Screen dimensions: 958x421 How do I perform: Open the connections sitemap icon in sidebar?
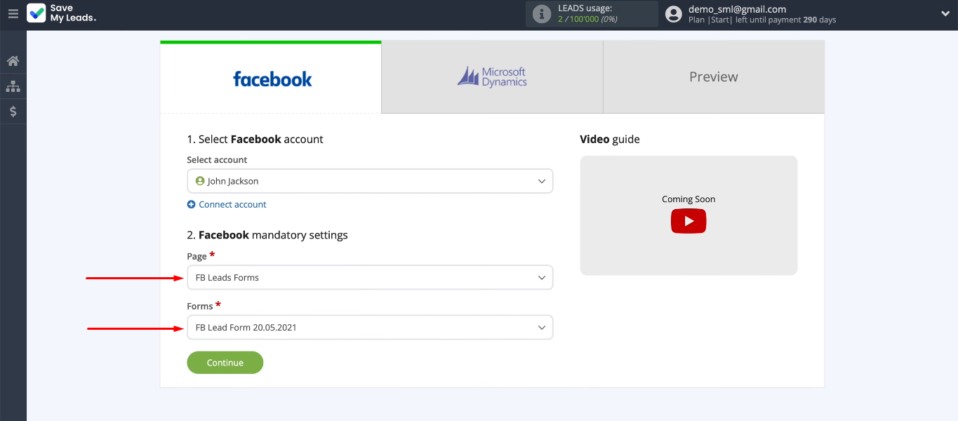click(13, 86)
